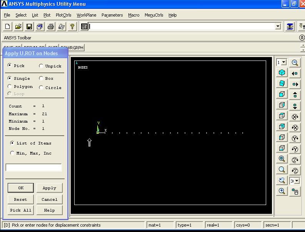The height and width of the screenshot is (232, 305).
Task: Open the active window number dropdown
Action: click(x=284, y=62)
